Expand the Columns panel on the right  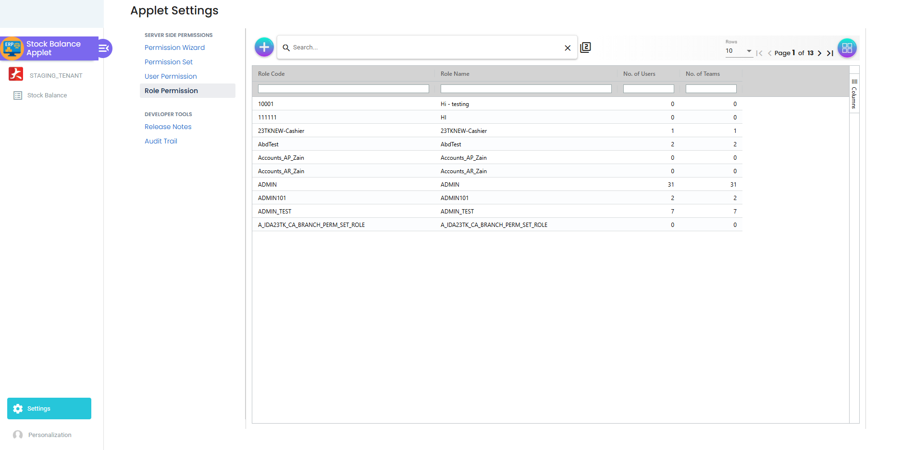click(854, 94)
